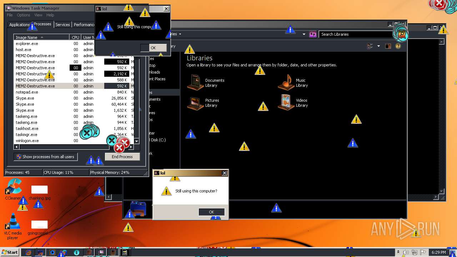Select MEMZ-Destructive.exe row using 588 K
The width and height of the screenshot is (457, 257).
pos(74,80)
